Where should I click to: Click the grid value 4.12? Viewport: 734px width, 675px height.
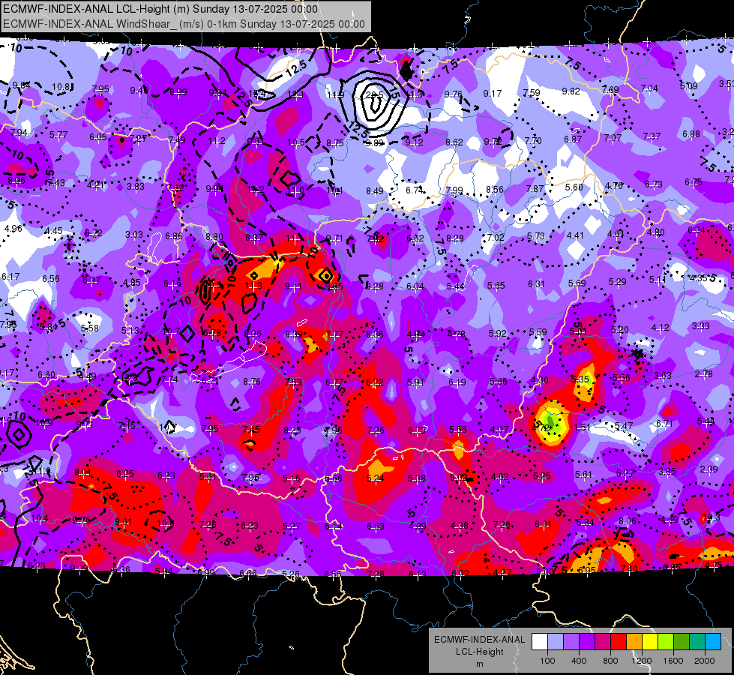(x=660, y=328)
